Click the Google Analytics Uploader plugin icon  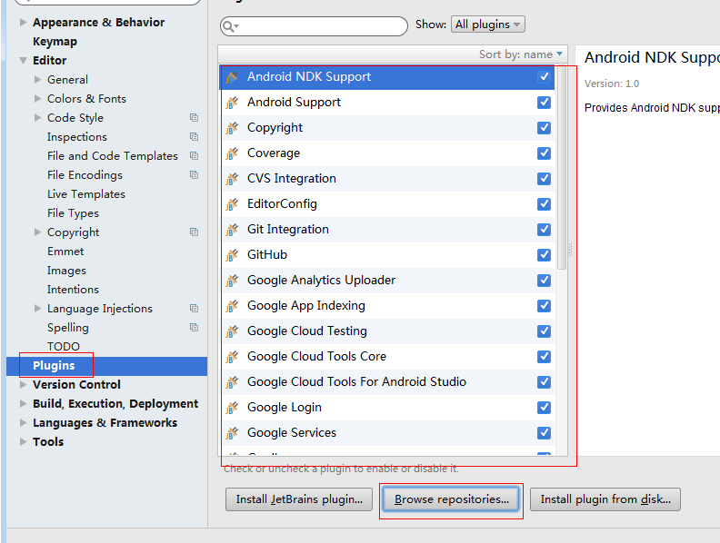(x=233, y=281)
